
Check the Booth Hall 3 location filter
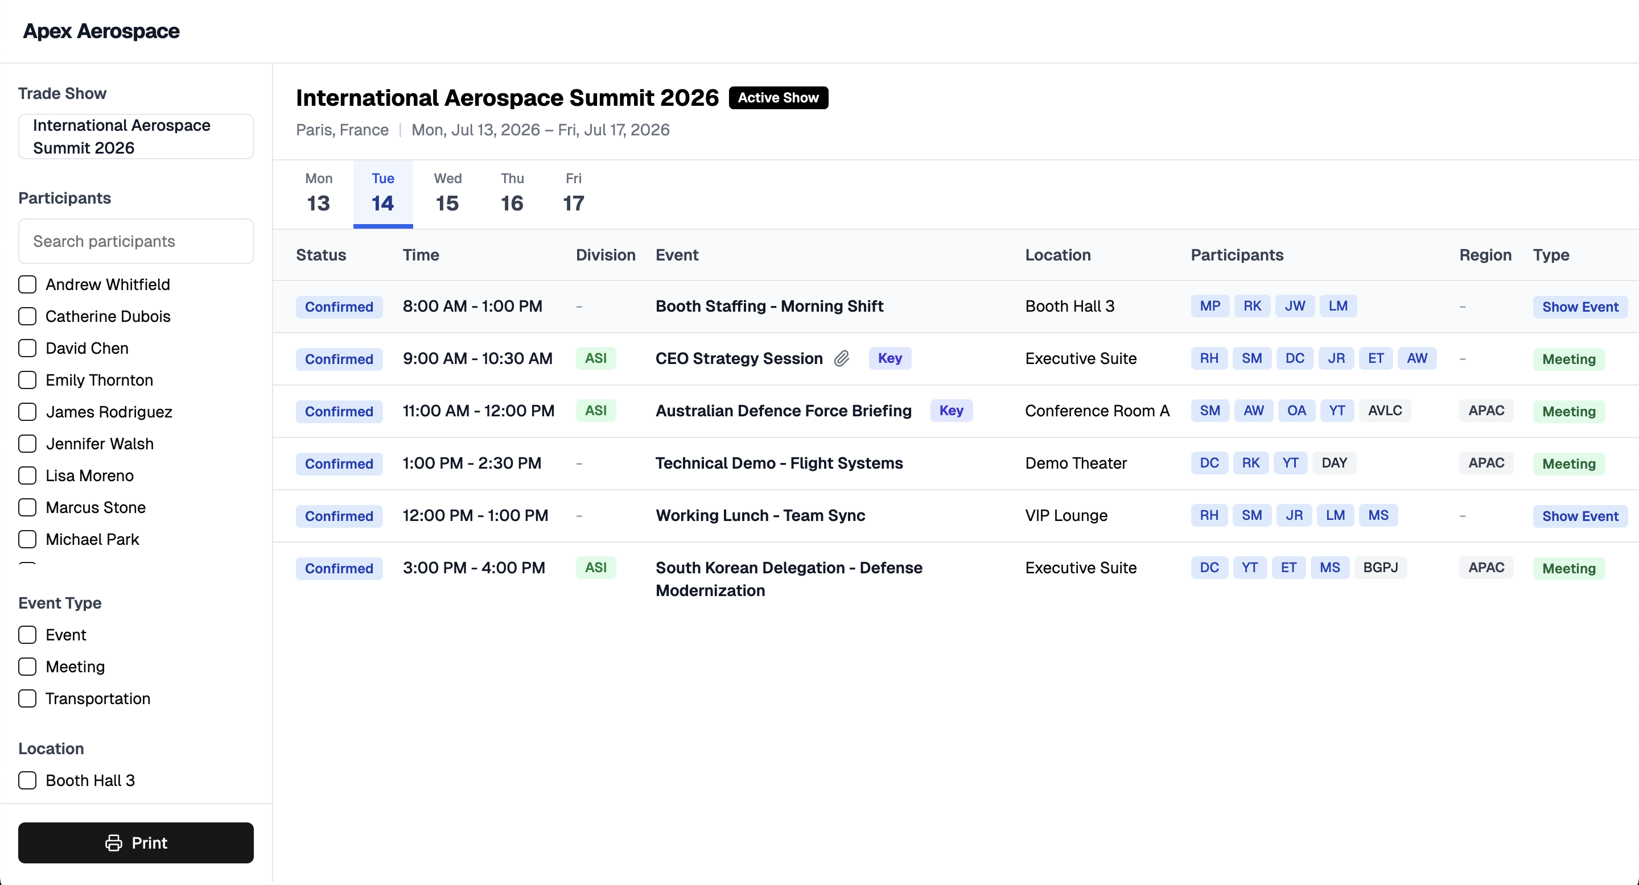coord(27,780)
